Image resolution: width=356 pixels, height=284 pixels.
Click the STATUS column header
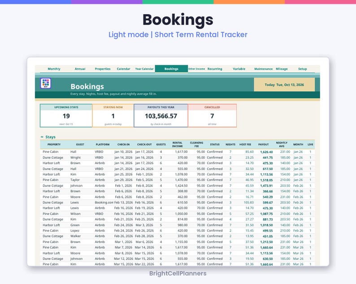(x=215, y=144)
